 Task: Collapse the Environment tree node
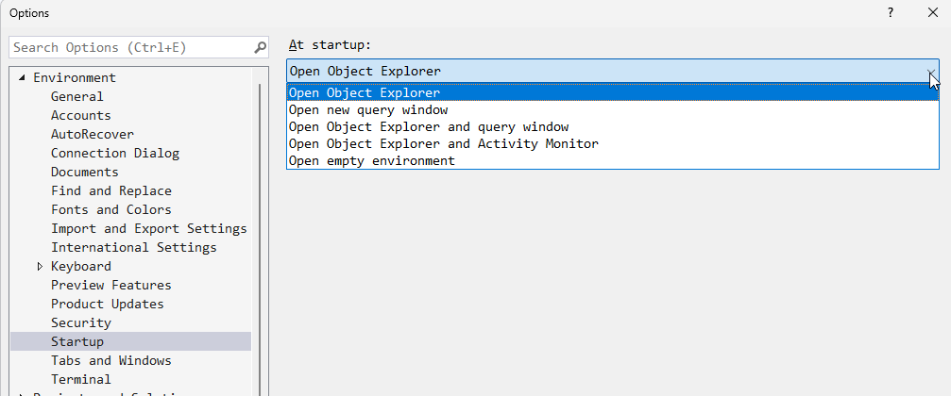pyautogui.click(x=22, y=78)
